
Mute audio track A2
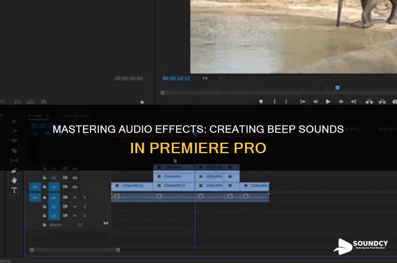coord(75,207)
